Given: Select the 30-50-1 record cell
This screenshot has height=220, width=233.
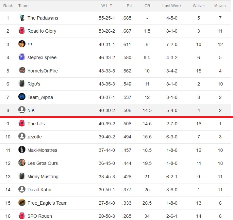Looking at the screenshot, I should point(107,190).
